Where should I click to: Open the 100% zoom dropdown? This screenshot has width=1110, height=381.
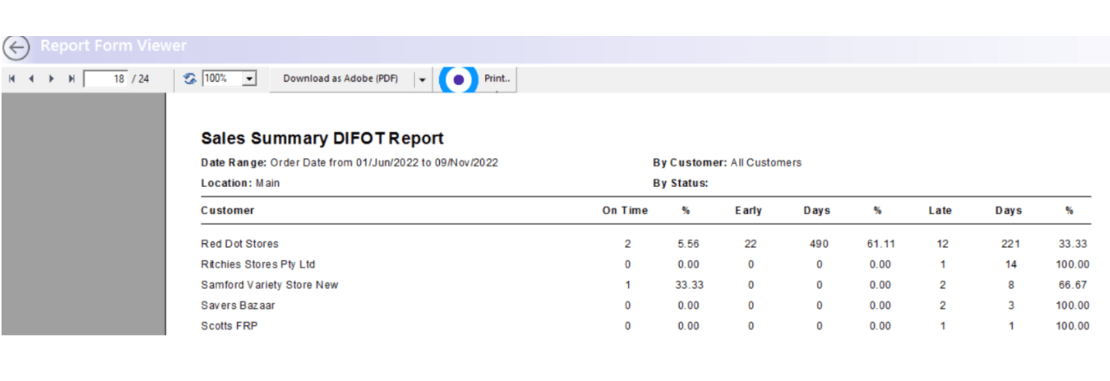coord(250,79)
